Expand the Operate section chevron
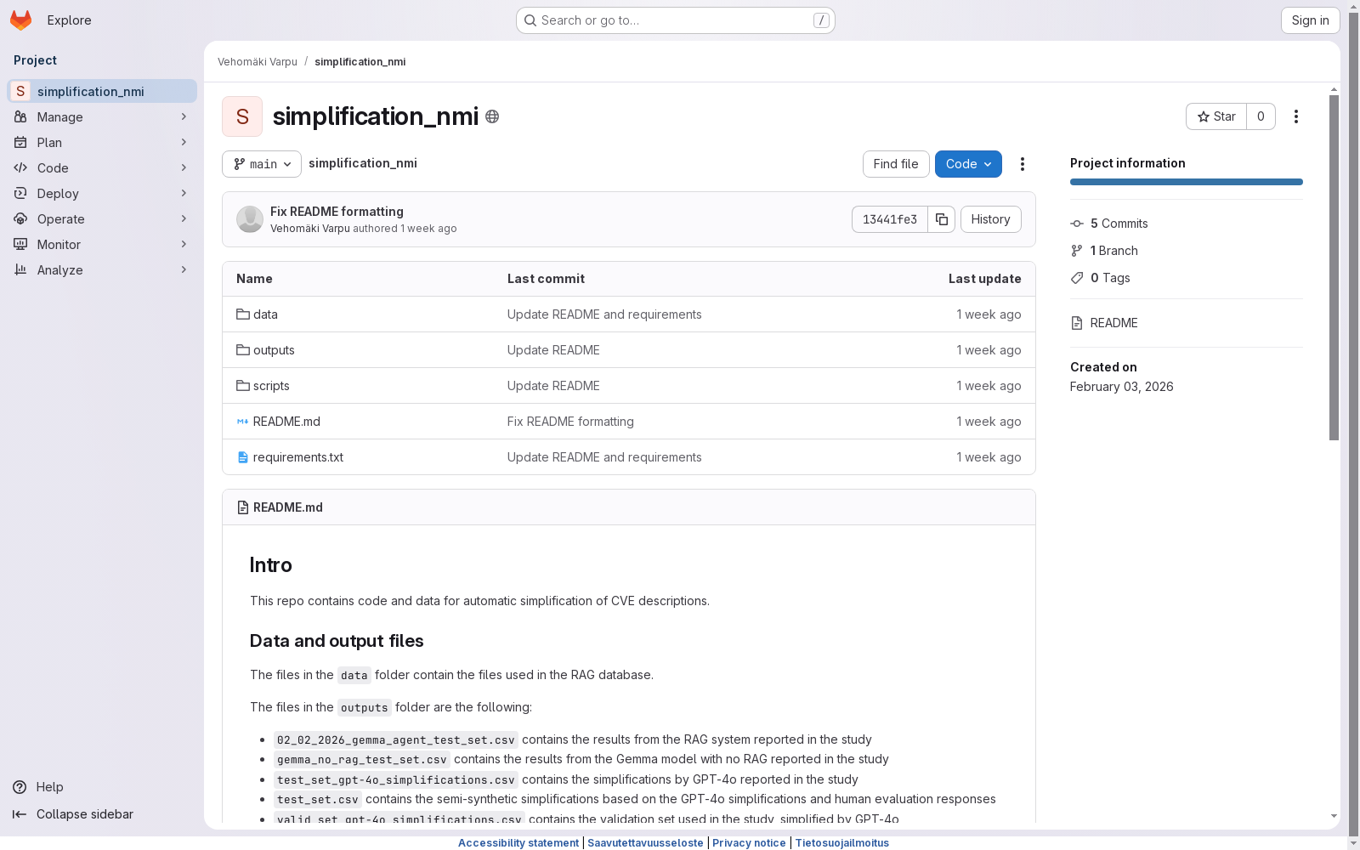The width and height of the screenshot is (1360, 850). tap(184, 218)
